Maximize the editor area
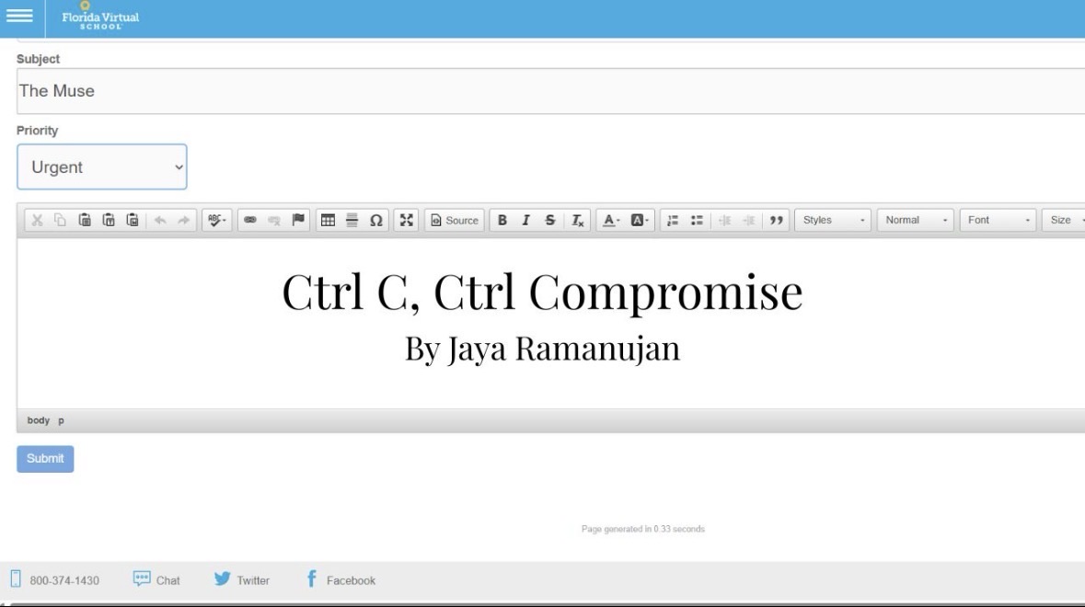Screen dimensions: 1085x607 406,220
